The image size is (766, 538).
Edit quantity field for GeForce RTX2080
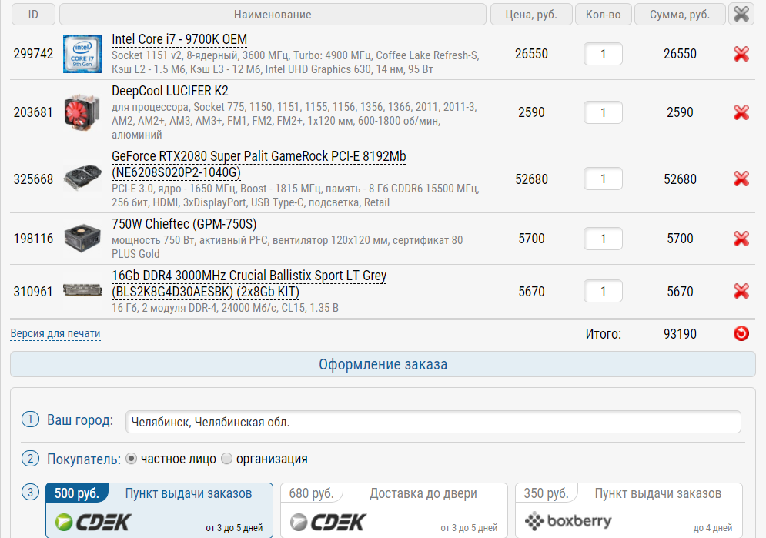pyautogui.click(x=603, y=179)
